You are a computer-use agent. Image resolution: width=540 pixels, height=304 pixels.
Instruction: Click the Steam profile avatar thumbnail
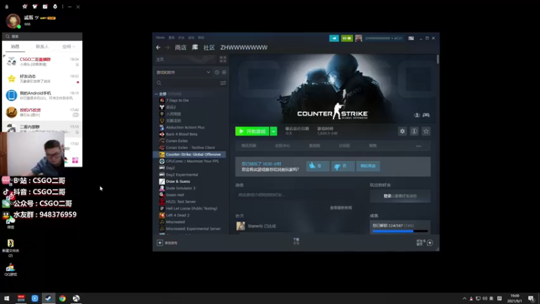coord(358,39)
